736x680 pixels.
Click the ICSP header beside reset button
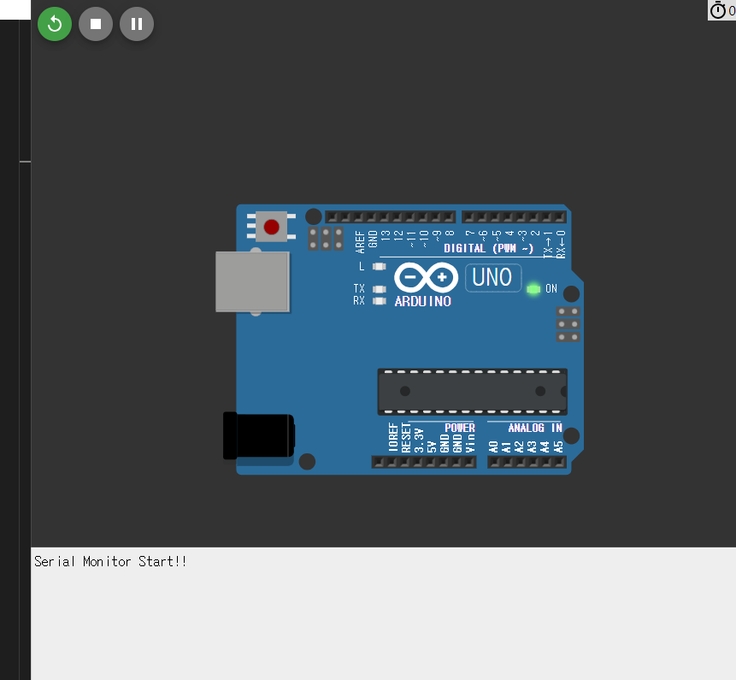[x=326, y=239]
